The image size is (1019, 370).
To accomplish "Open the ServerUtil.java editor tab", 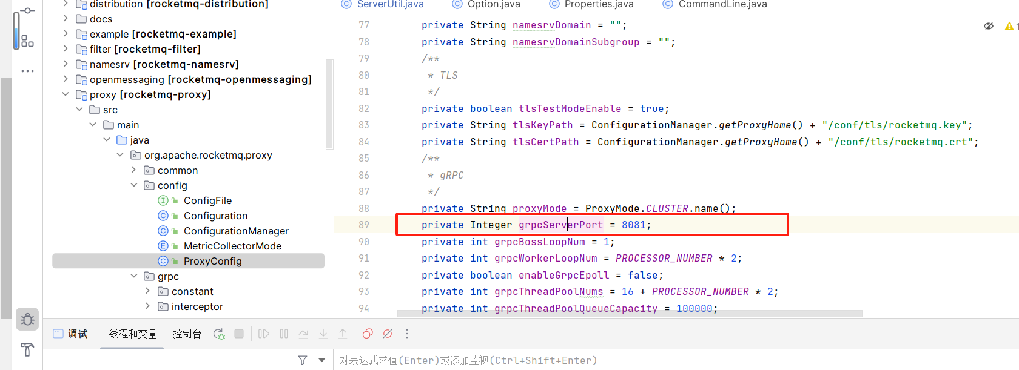I will [x=383, y=5].
